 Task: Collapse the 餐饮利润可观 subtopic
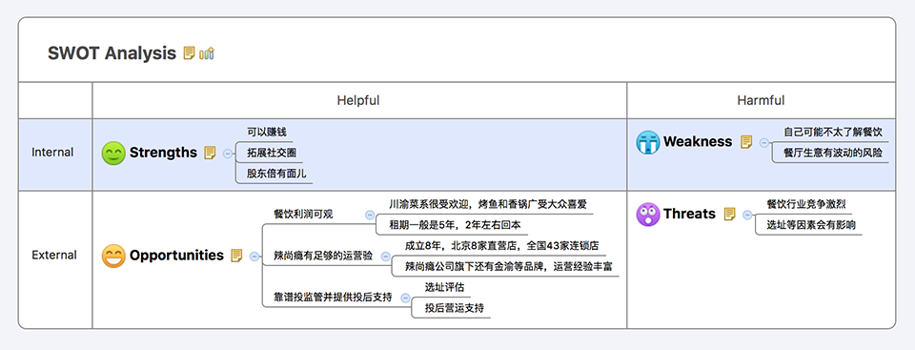pyautogui.click(x=370, y=215)
